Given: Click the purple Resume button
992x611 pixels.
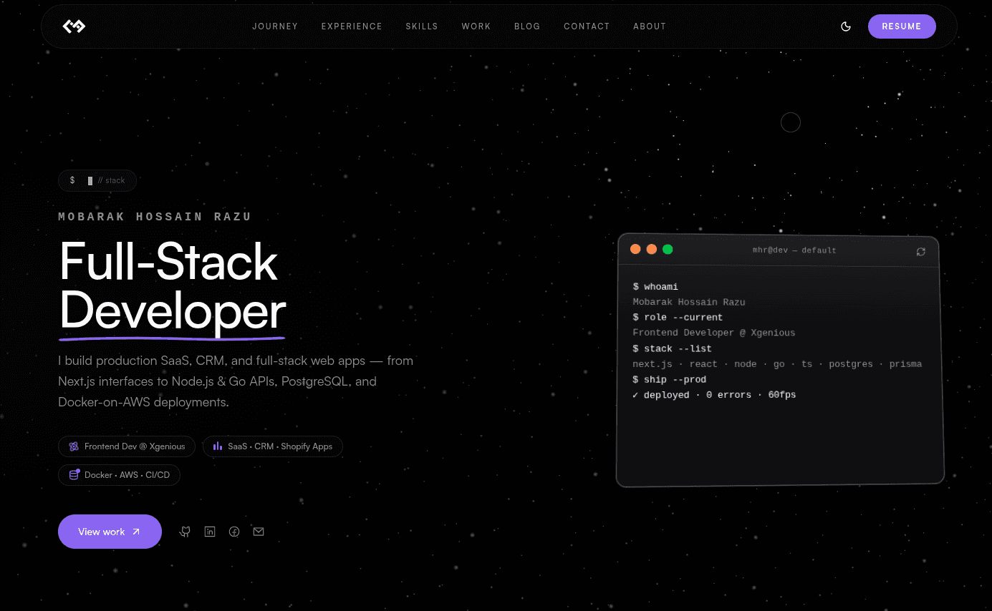Looking at the screenshot, I should (x=902, y=26).
